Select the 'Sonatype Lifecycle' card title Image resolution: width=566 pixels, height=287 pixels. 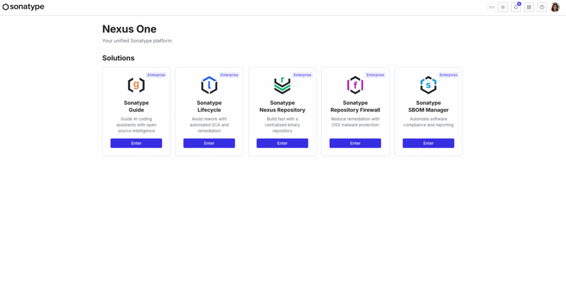pyautogui.click(x=209, y=106)
